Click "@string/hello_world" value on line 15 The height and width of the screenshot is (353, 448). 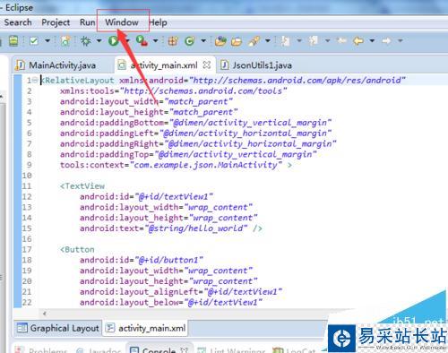(x=196, y=228)
